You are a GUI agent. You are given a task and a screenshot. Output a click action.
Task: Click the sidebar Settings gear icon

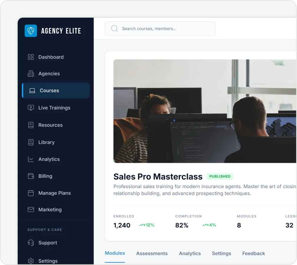pos(31,261)
